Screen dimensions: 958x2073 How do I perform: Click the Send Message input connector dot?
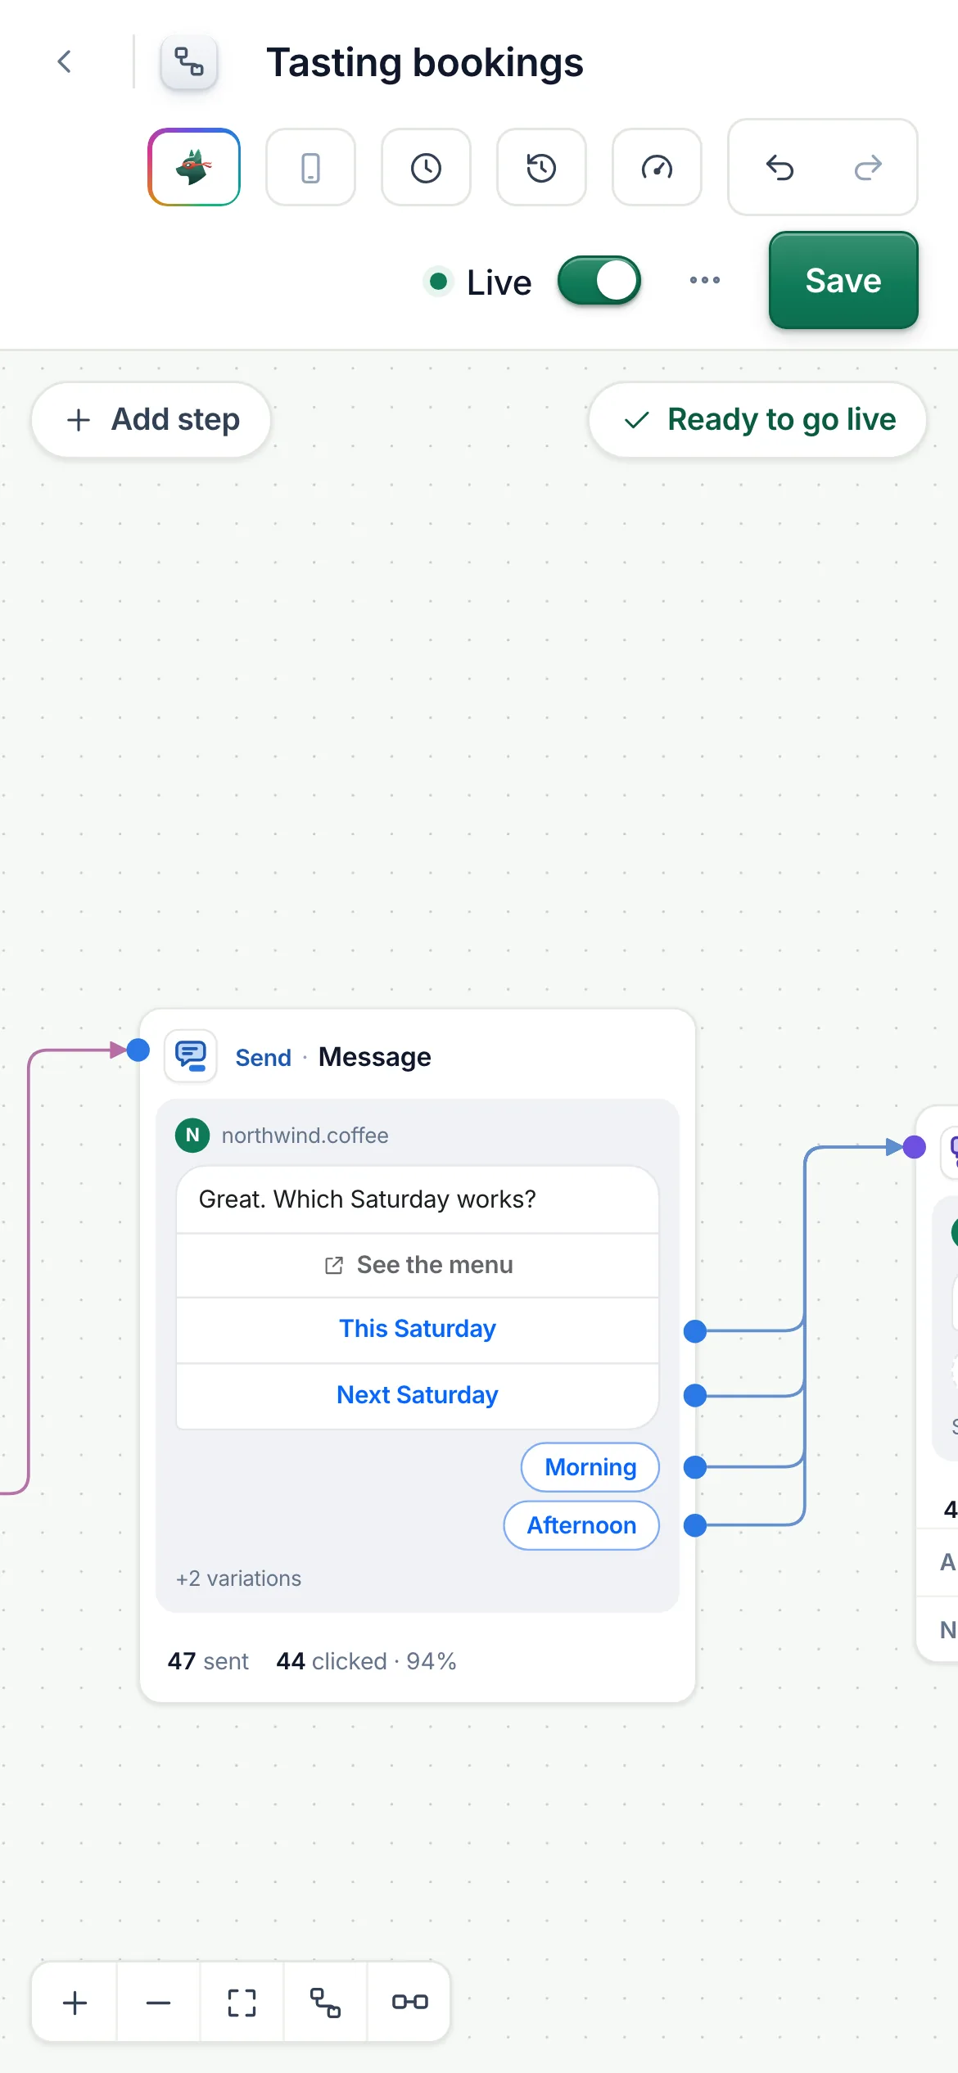click(138, 1050)
